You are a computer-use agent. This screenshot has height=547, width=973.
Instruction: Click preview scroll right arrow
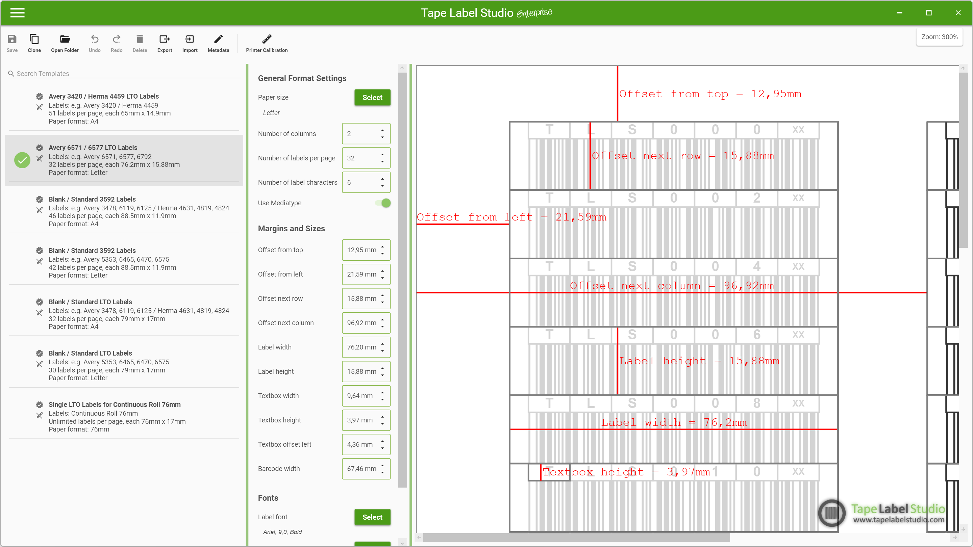(954, 537)
